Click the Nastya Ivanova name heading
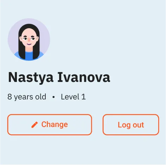166x165 pixels. (59, 77)
